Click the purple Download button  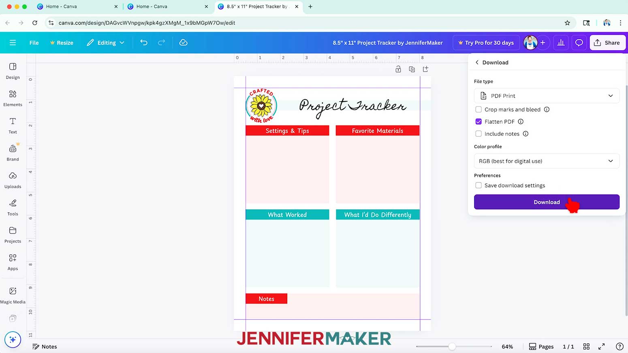click(547, 202)
